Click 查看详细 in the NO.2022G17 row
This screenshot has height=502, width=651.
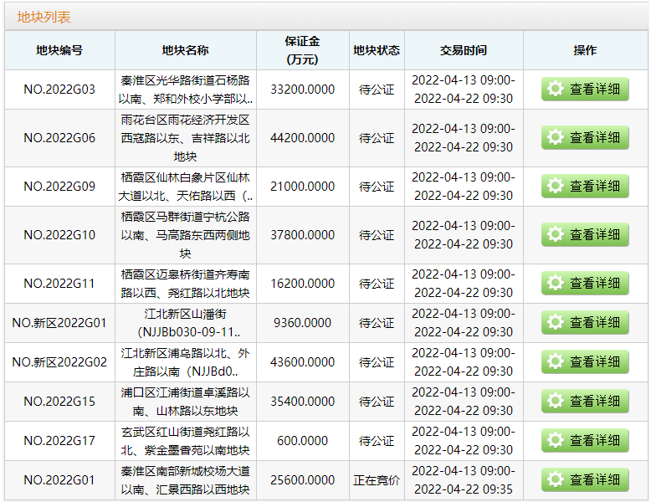pyautogui.click(x=585, y=441)
